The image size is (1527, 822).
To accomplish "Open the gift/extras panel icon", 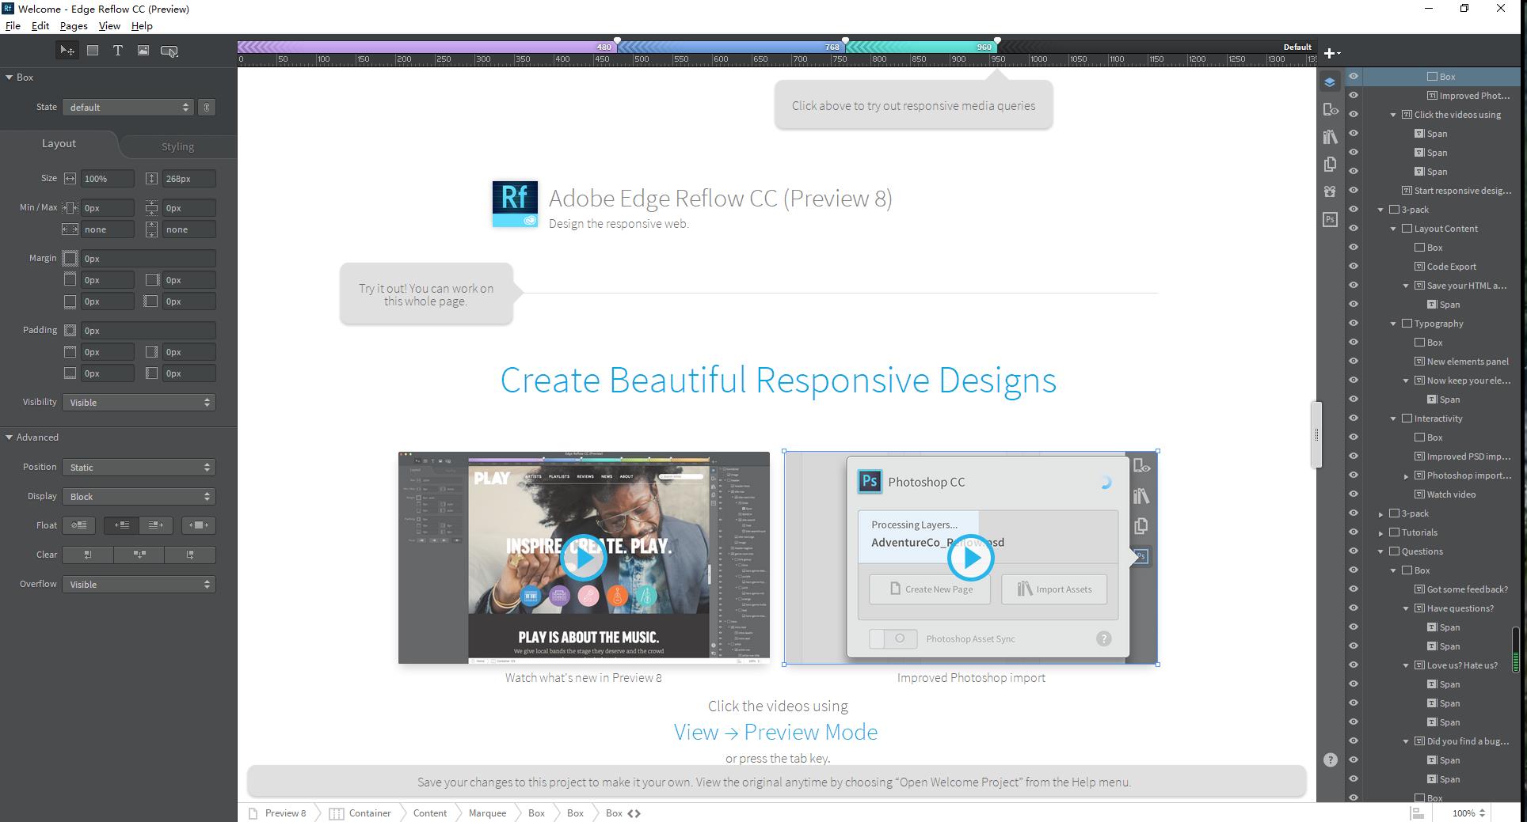I will click(1330, 191).
